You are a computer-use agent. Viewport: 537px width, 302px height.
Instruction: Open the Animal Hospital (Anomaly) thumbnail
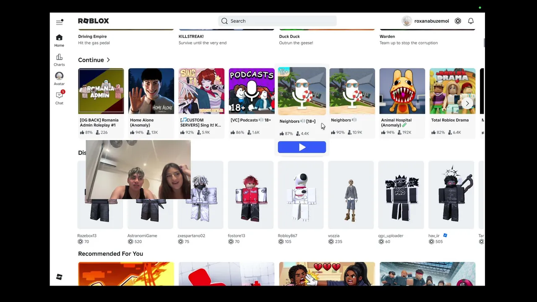[402, 91]
